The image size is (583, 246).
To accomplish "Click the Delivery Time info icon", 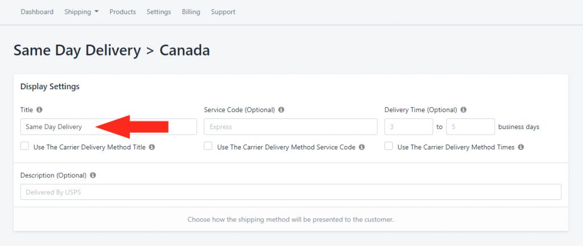I will (x=463, y=110).
